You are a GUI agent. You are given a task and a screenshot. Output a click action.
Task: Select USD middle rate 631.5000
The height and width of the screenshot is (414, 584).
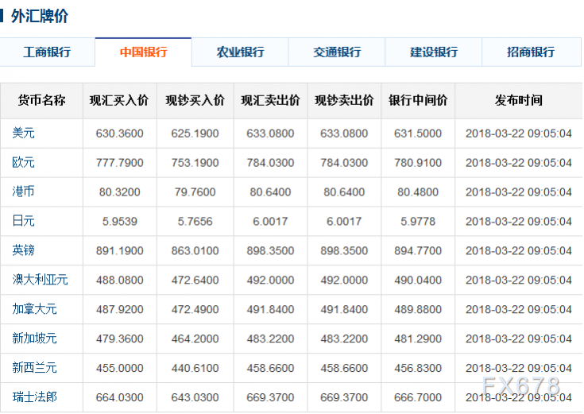click(418, 133)
